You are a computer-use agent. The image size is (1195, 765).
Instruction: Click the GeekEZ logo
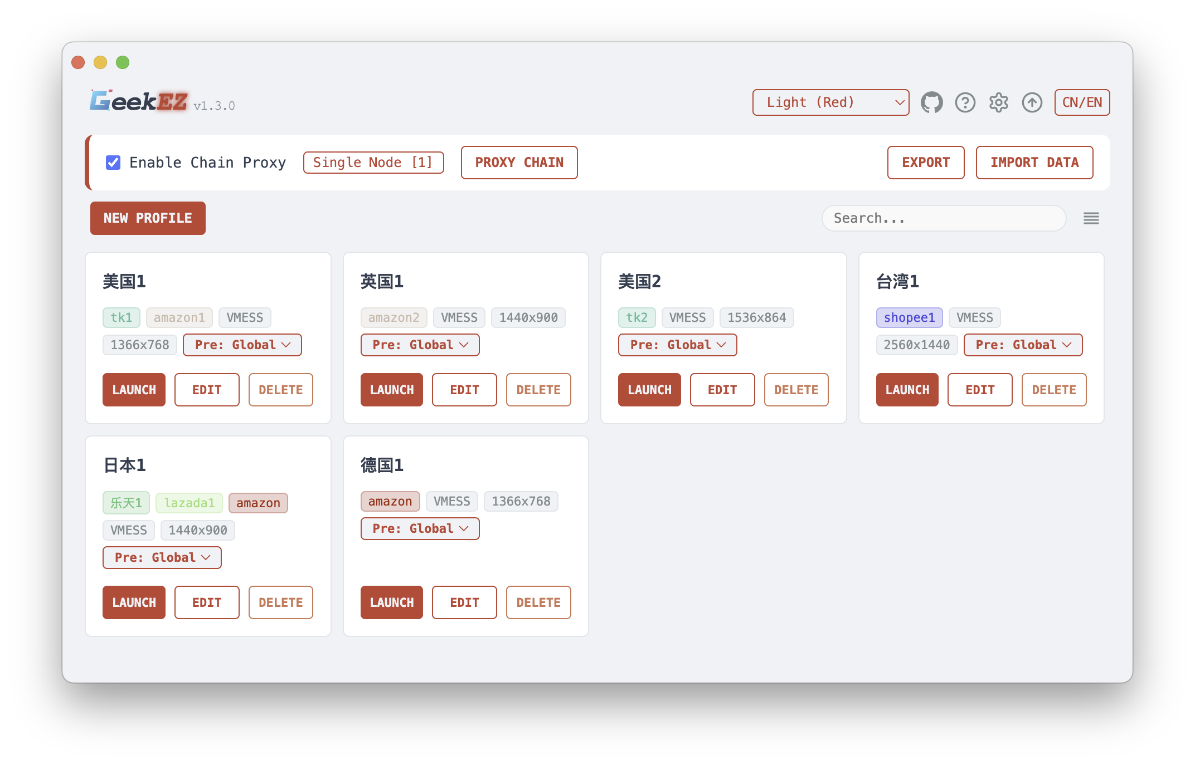[139, 101]
